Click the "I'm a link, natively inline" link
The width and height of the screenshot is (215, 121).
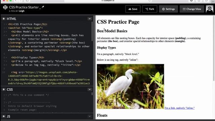click(x=180, y=108)
